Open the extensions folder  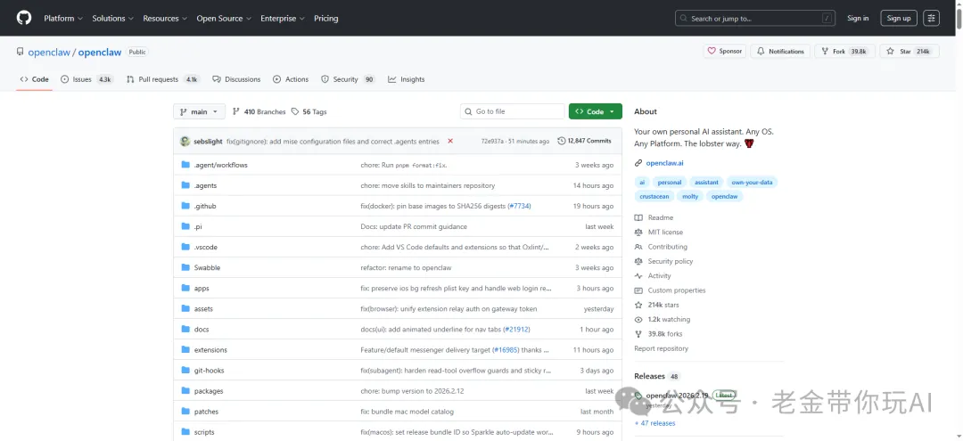[210, 350]
